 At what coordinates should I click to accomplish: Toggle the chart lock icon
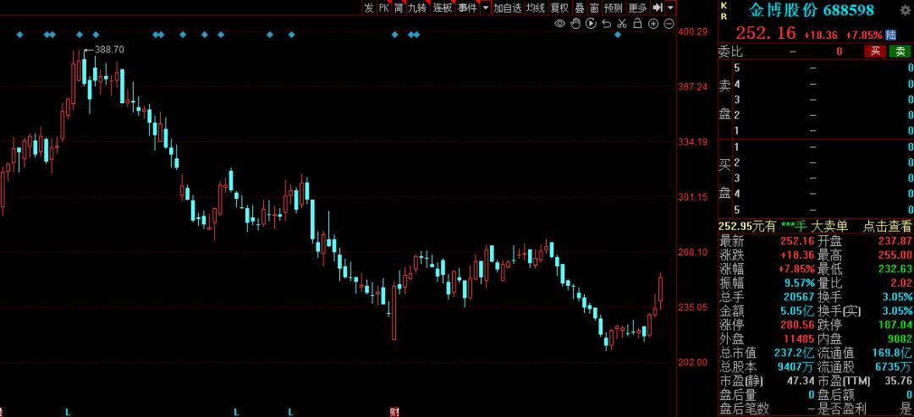(x=637, y=24)
